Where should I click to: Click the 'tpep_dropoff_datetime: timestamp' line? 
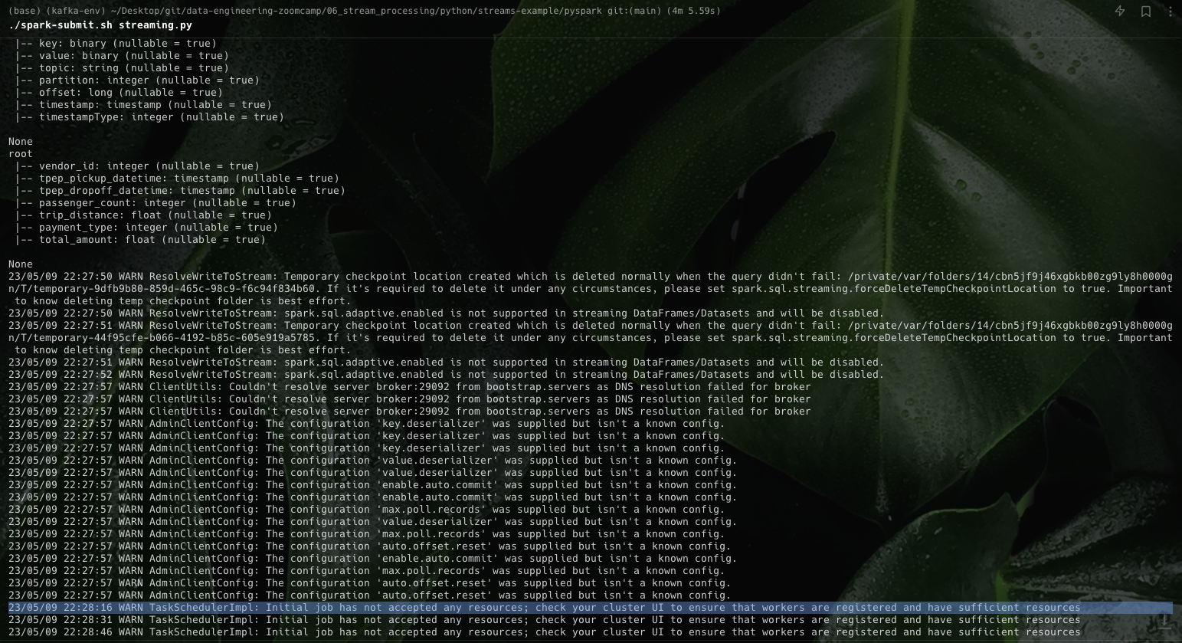pos(180,191)
